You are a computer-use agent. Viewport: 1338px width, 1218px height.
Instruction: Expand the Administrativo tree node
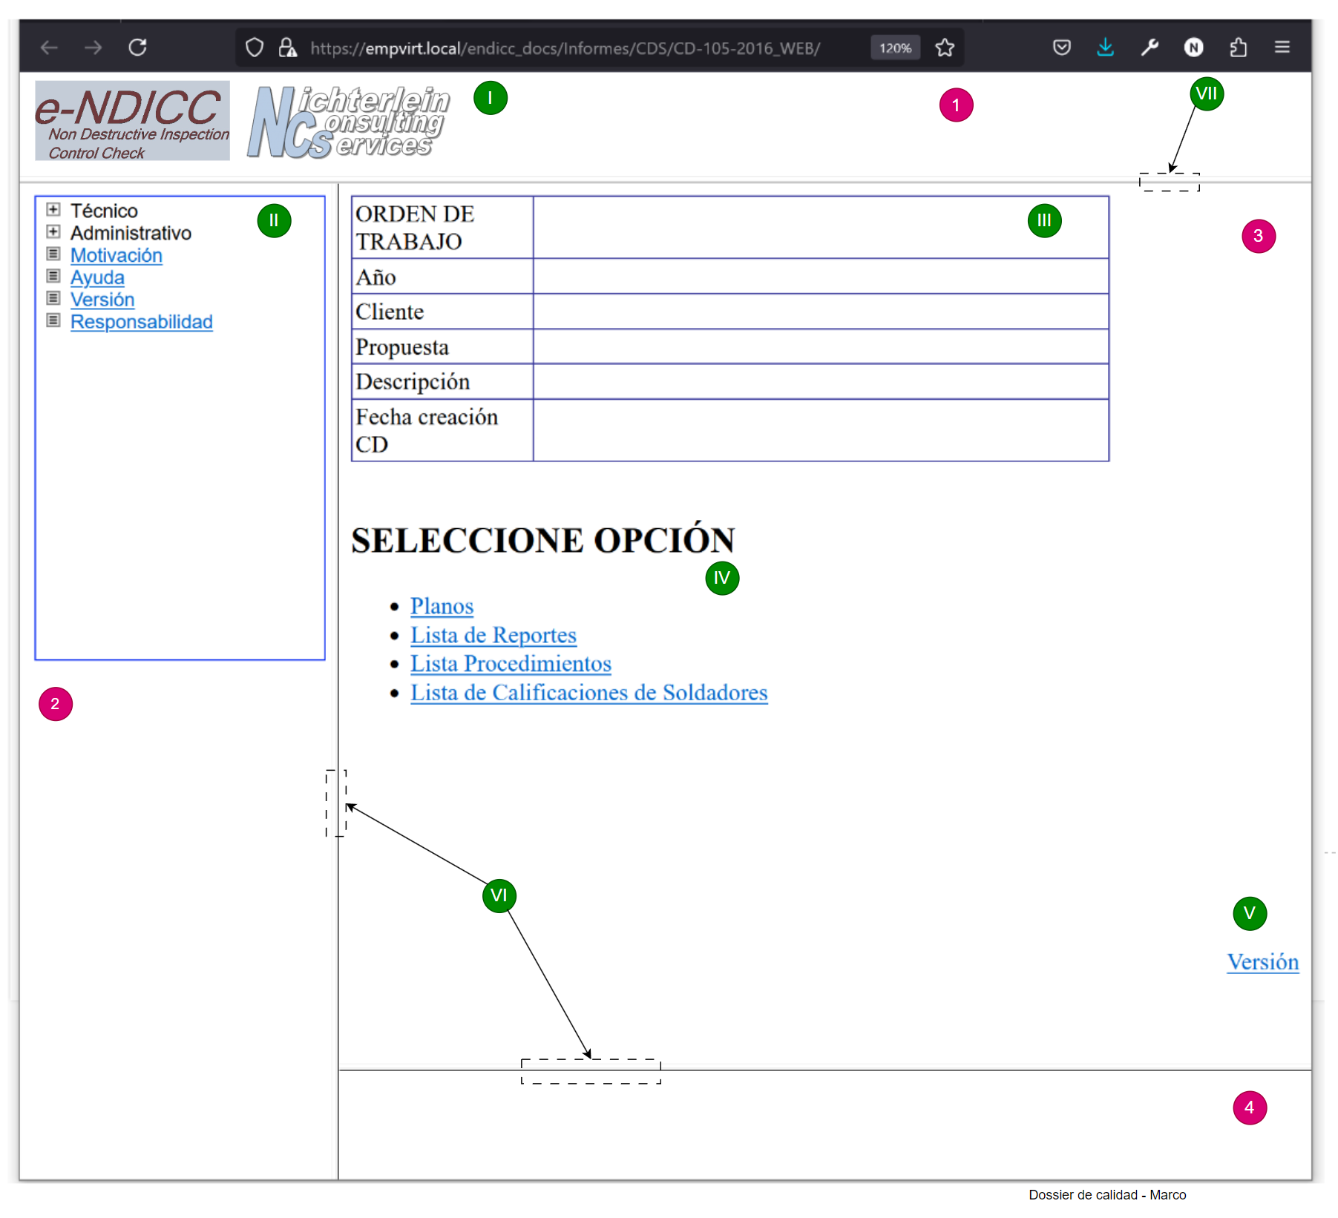coord(53,232)
